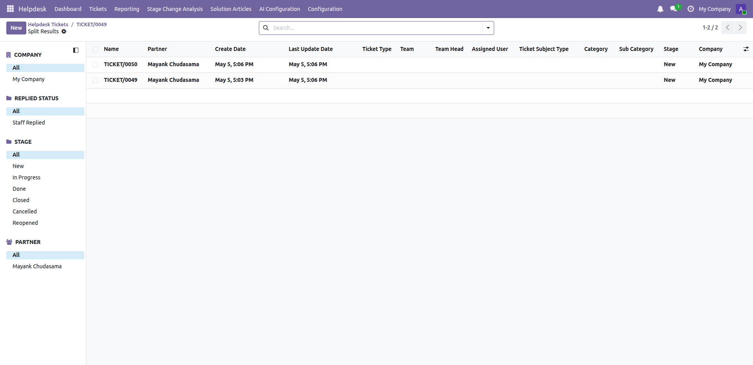Click the Replied Status folder icon
The width and height of the screenshot is (753, 365).
[x=9, y=98]
